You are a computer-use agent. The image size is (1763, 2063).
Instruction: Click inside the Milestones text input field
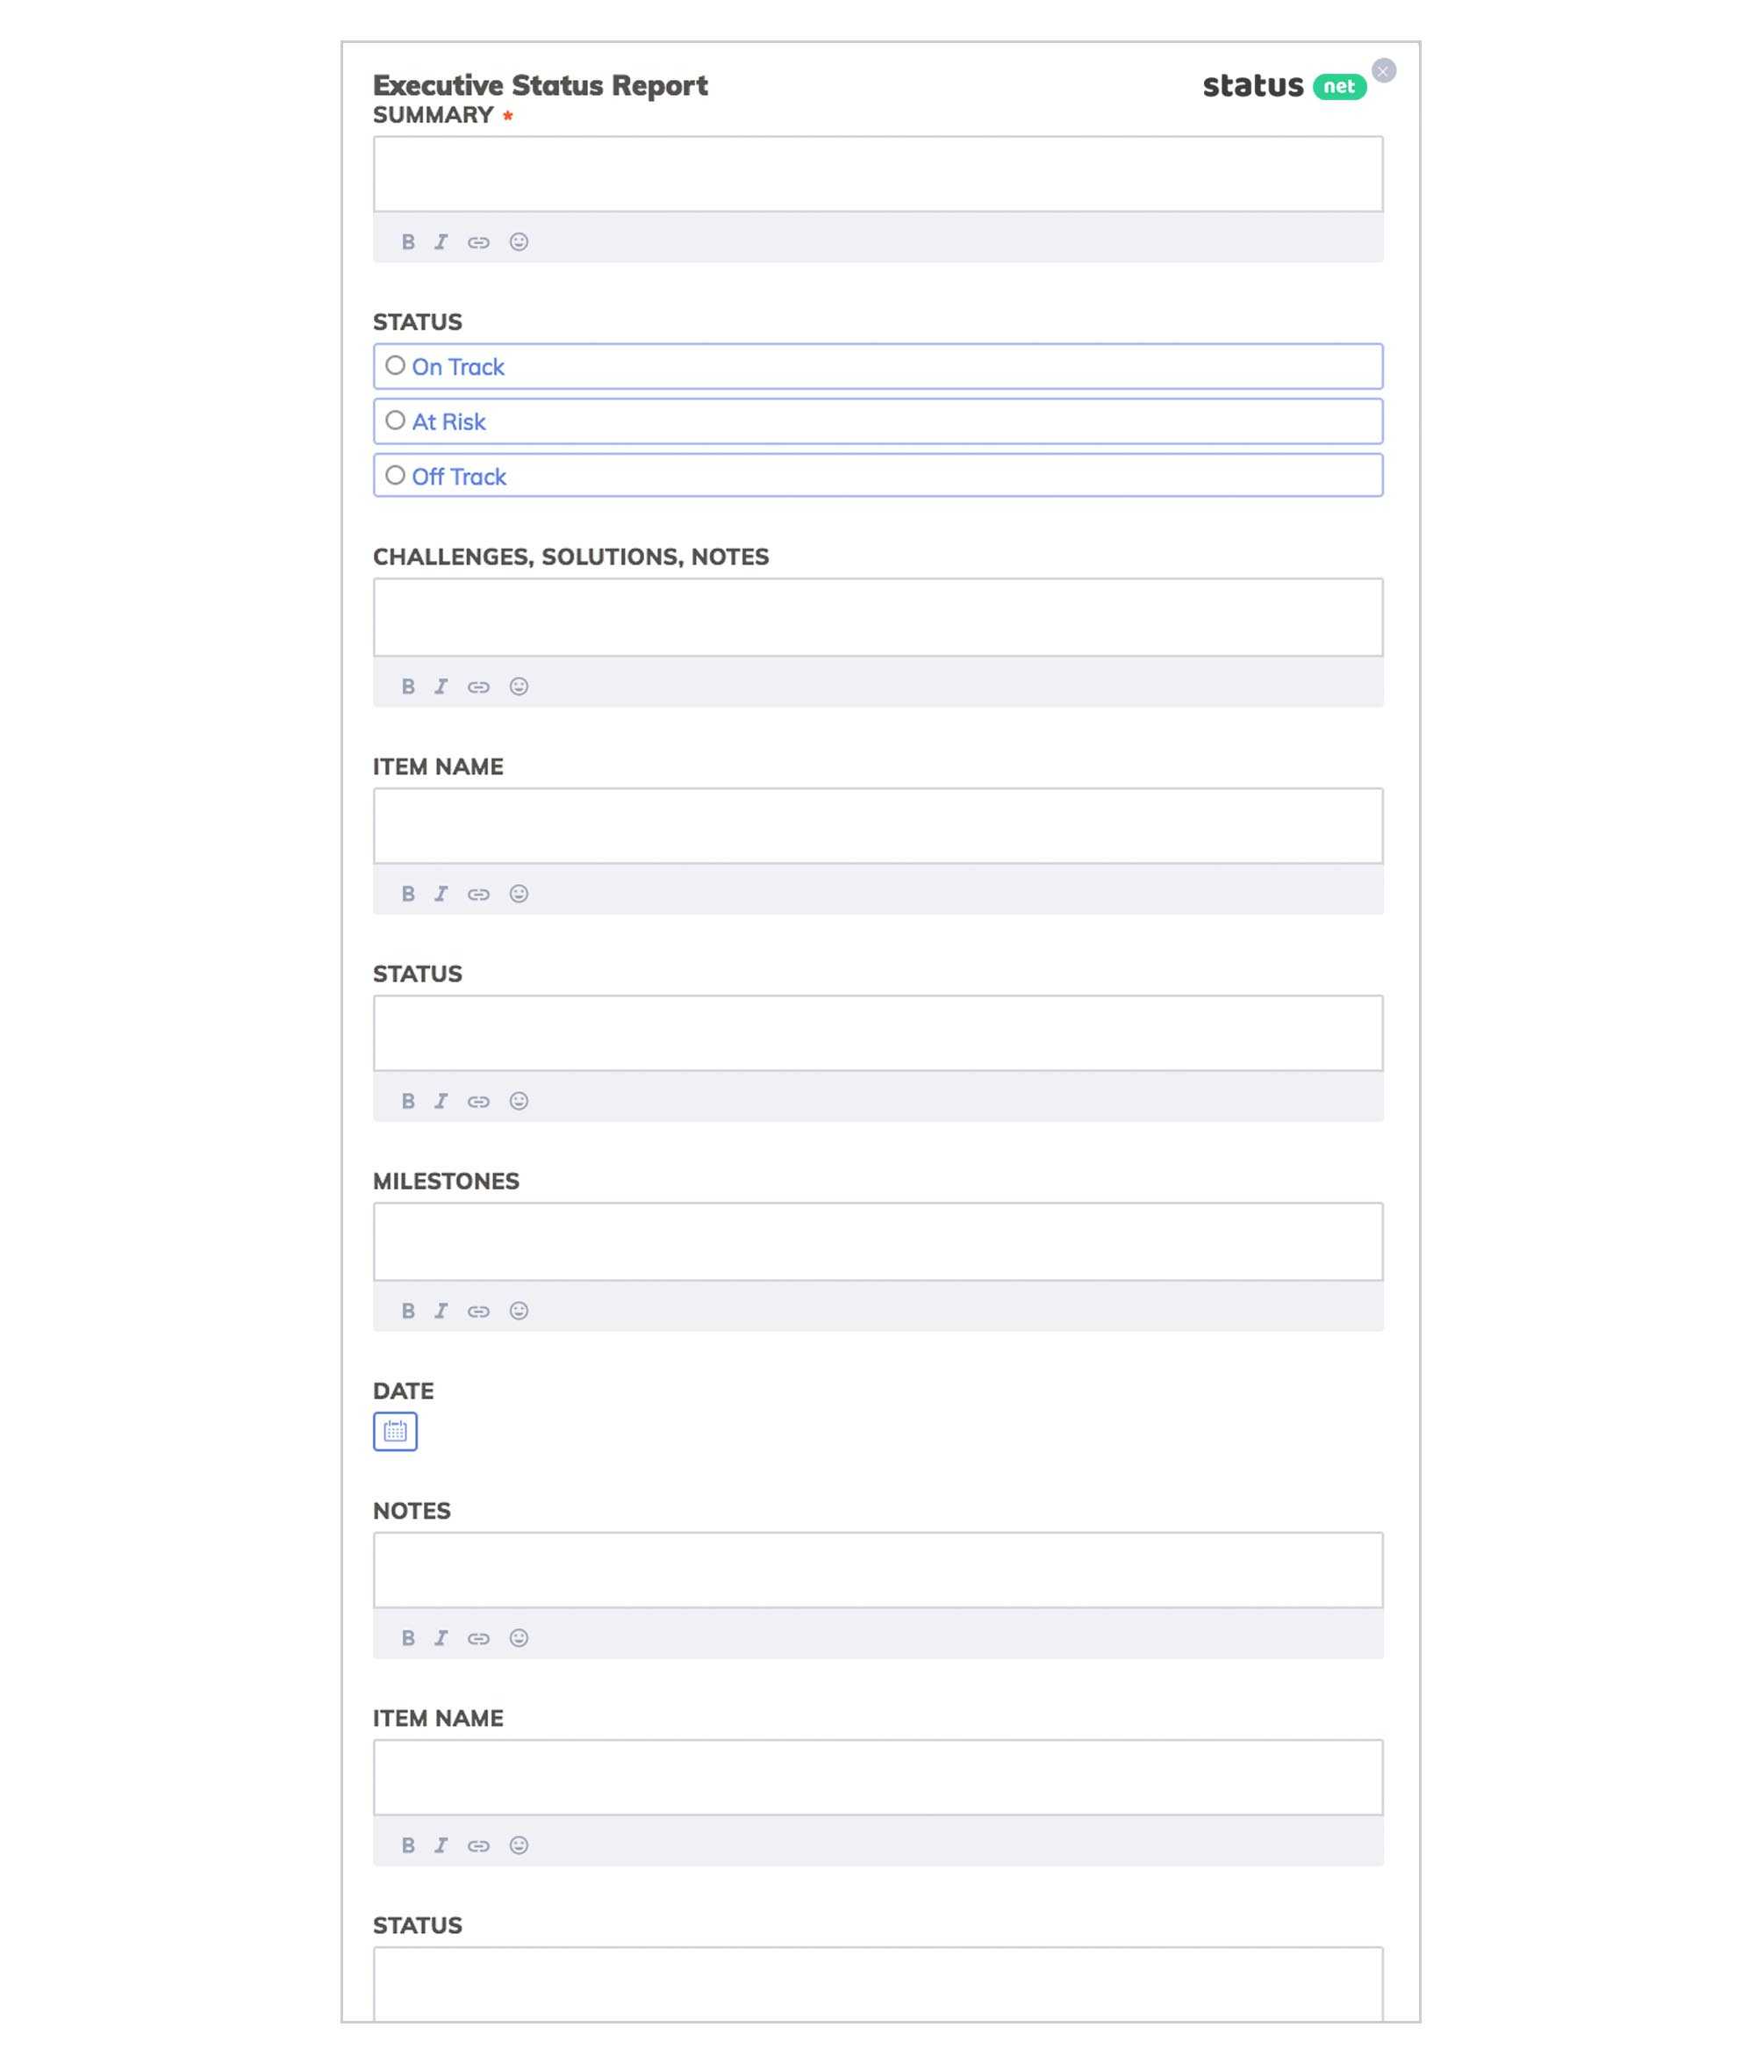point(877,1240)
